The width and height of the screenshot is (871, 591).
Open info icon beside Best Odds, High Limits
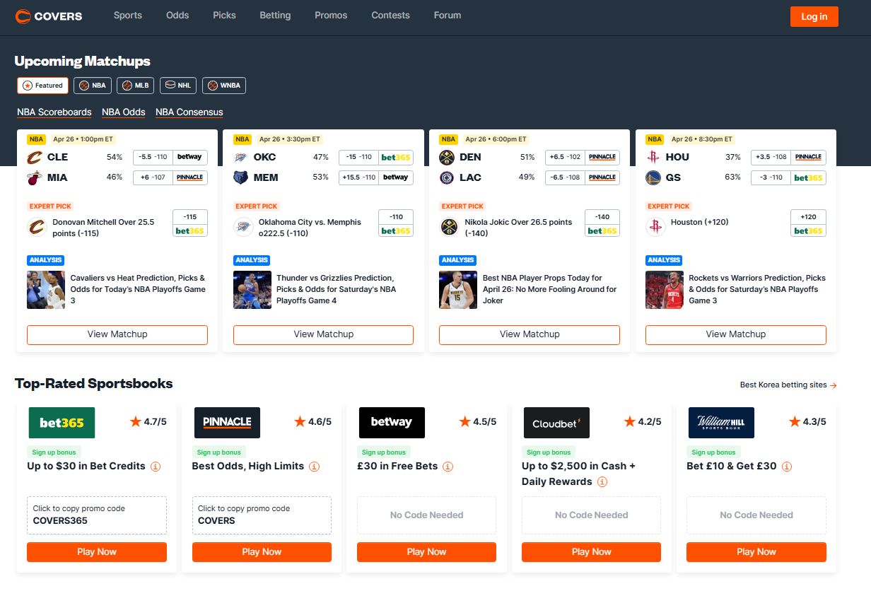coord(315,467)
